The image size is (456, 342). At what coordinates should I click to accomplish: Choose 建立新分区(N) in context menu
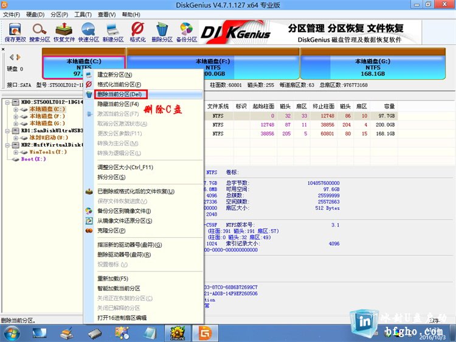click(143, 75)
